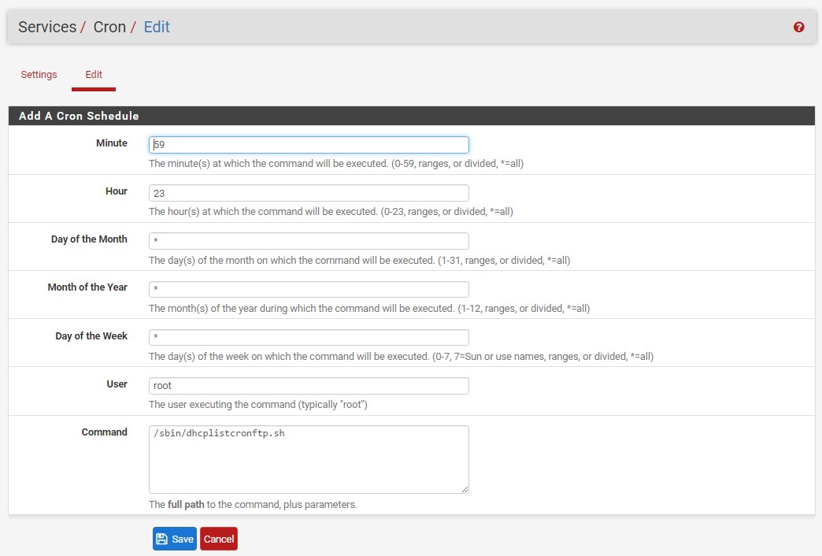This screenshot has height=556, width=822.
Task: Select the Month of the Year field
Action: [x=309, y=289]
